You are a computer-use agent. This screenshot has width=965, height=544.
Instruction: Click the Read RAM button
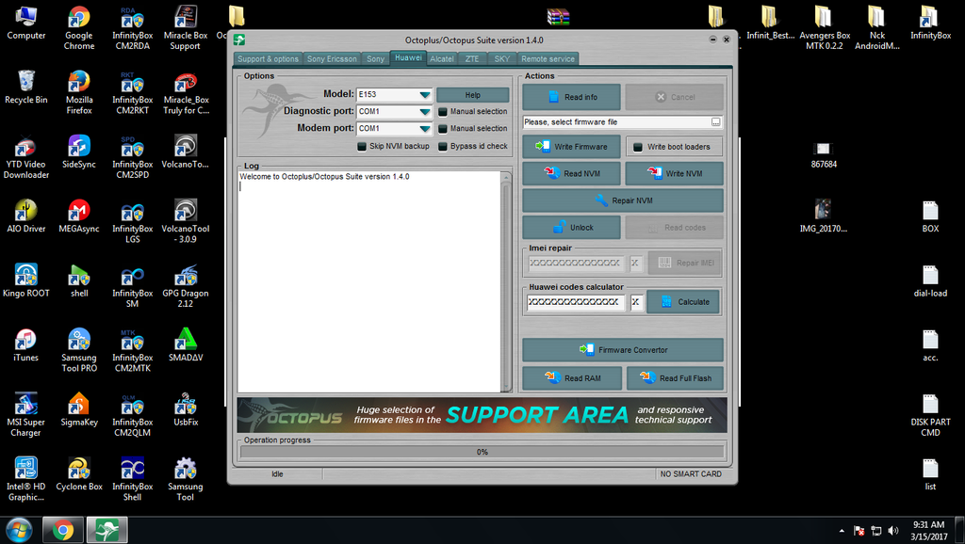pyautogui.click(x=572, y=378)
